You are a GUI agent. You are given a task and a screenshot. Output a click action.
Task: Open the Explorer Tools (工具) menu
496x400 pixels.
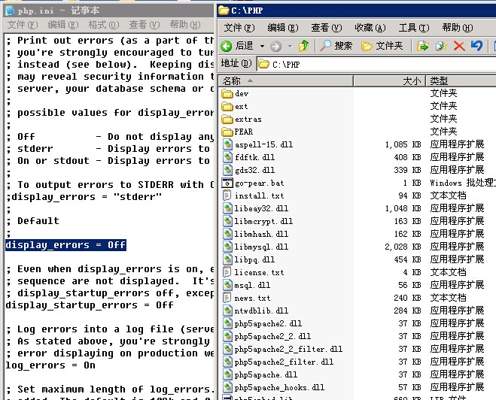tap(413, 27)
